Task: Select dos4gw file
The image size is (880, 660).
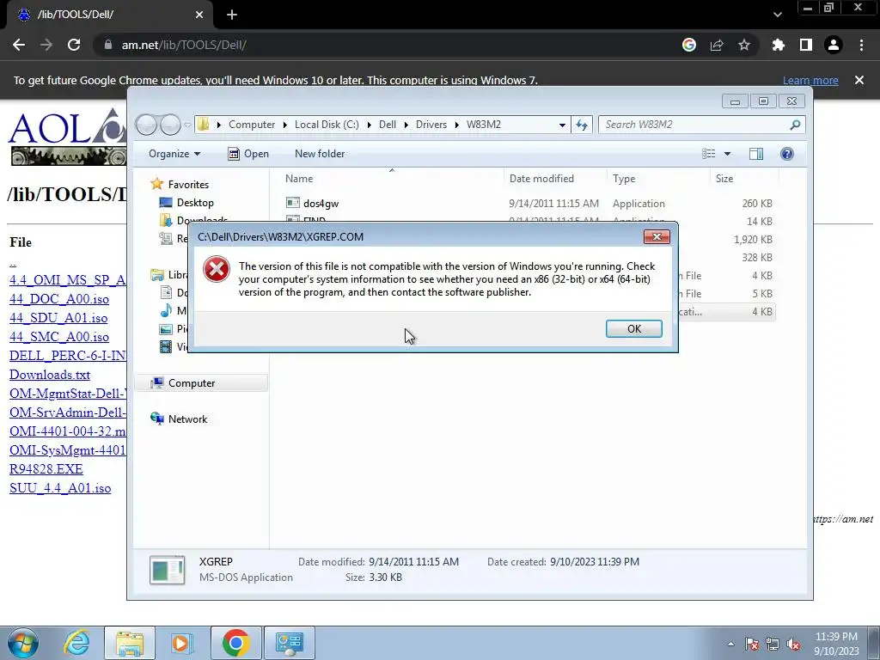Action: (x=321, y=203)
